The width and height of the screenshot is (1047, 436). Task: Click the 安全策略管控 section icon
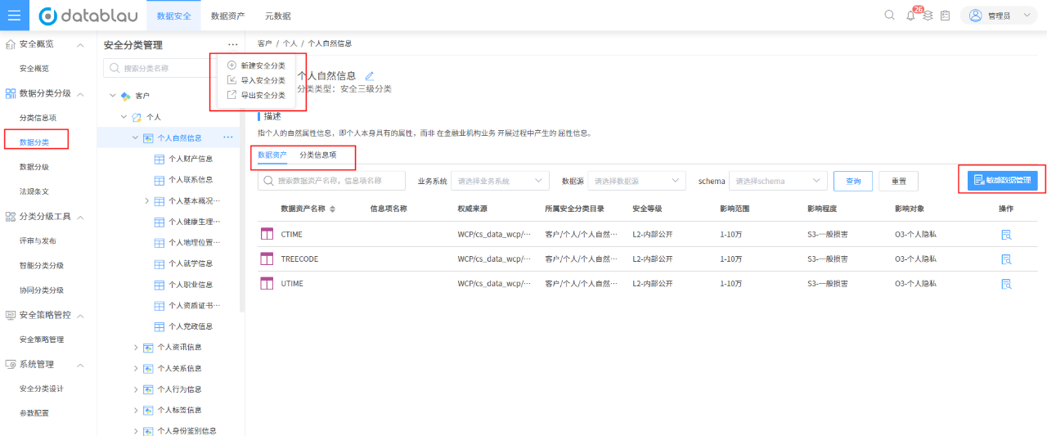[11, 315]
